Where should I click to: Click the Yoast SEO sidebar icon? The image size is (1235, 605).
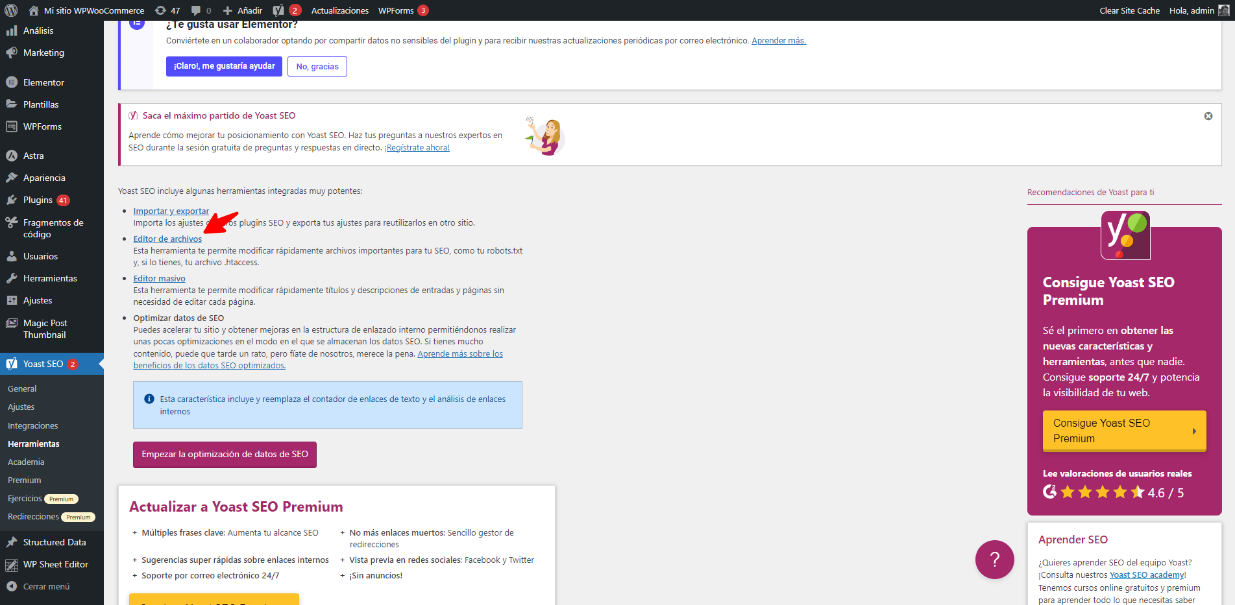click(12, 364)
